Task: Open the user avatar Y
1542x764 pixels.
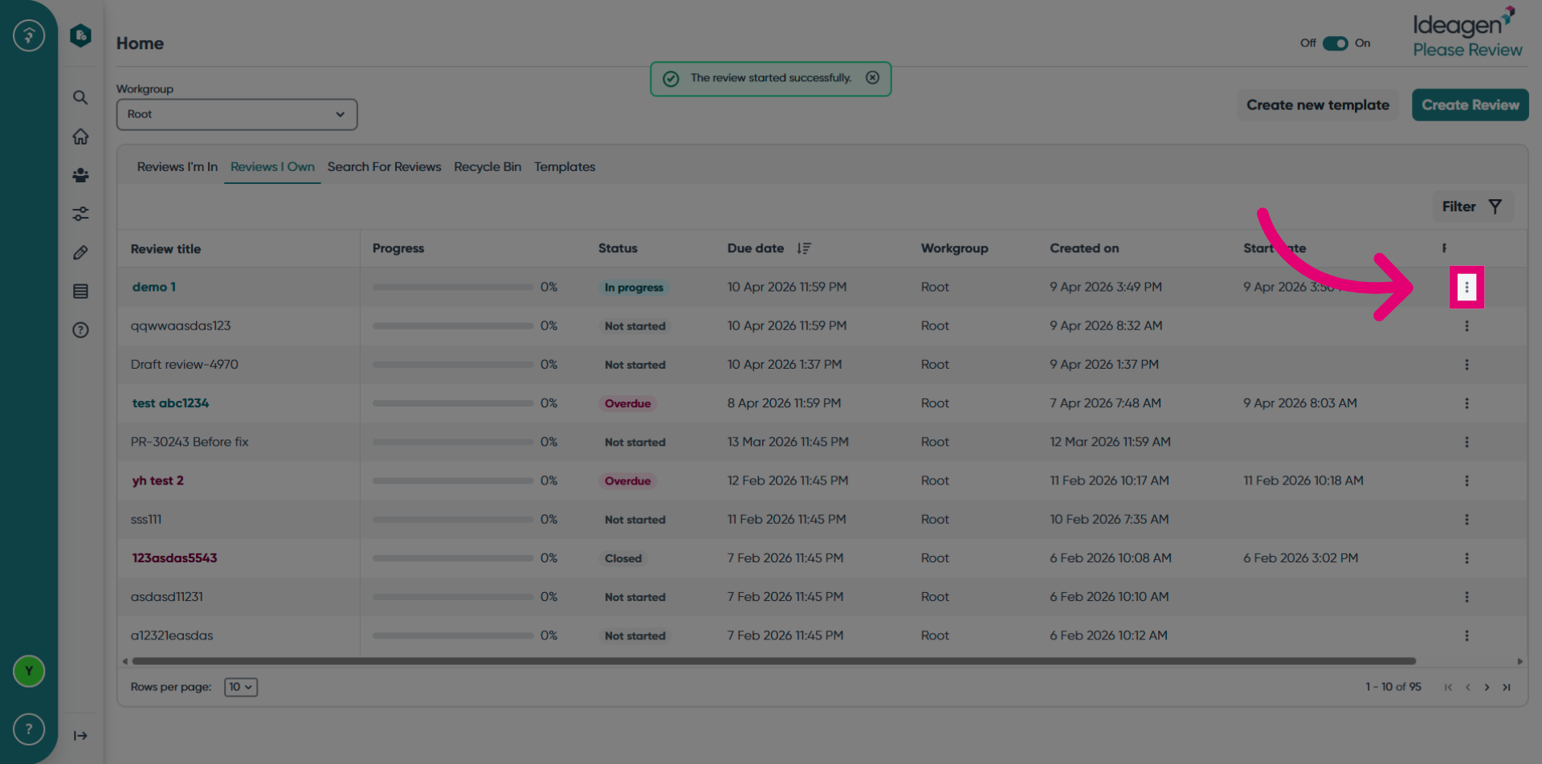Action: click(x=29, y=671)
